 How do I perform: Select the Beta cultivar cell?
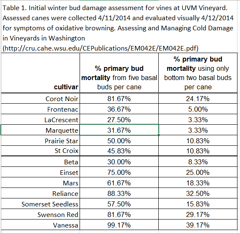click(40, 162)
